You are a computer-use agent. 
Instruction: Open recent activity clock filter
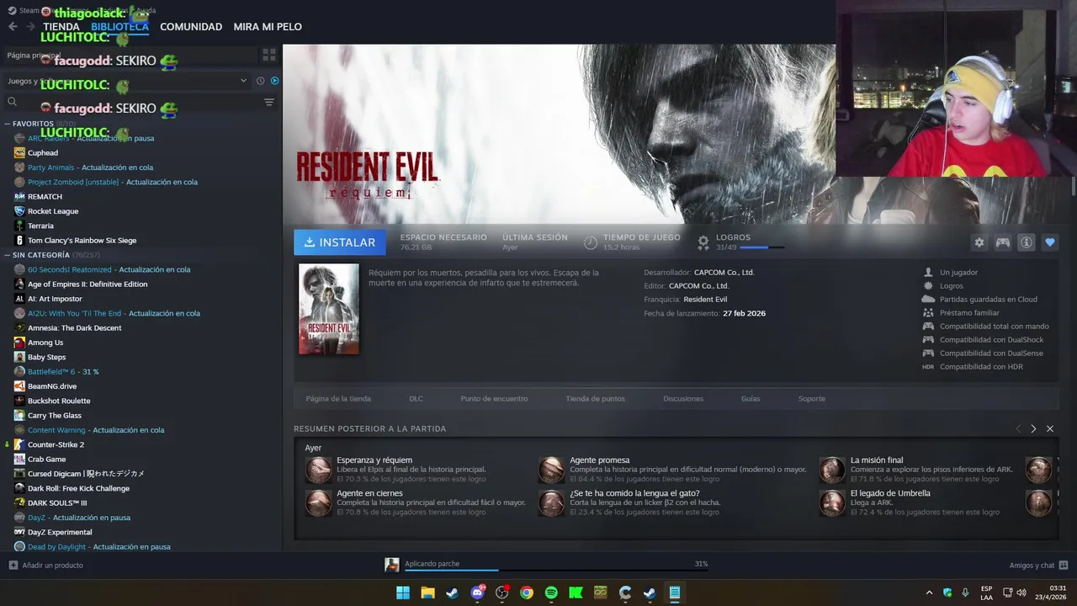261,81
